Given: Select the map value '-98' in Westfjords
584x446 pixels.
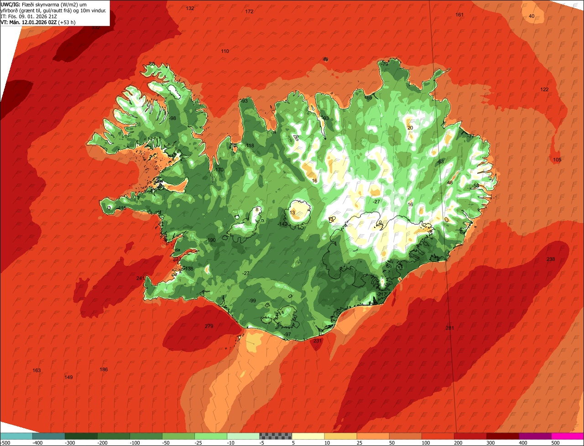Looking at the screenshot, I should point(172,118).
